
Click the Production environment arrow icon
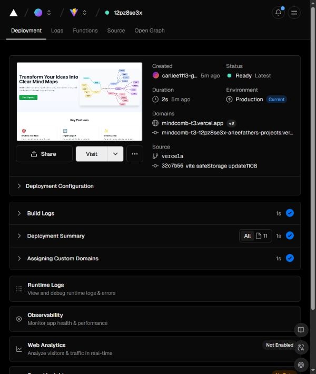pyautogui.click(x=229, y=99)
